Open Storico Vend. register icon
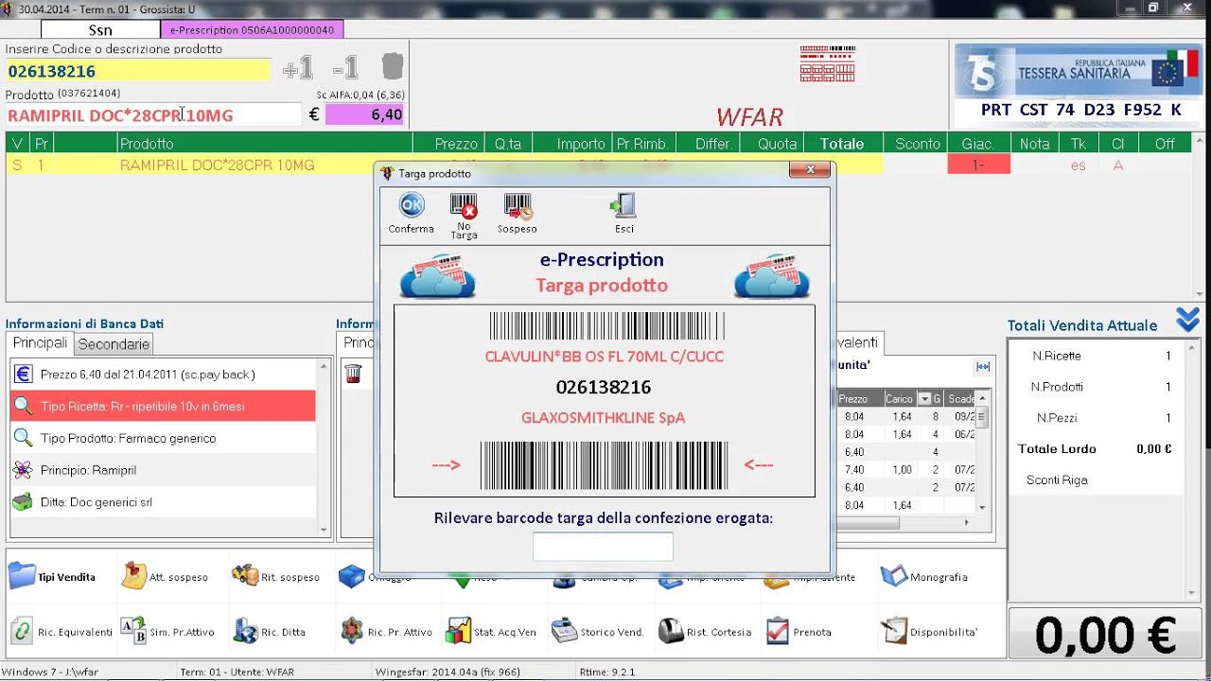Viewport: 1211px width, 681px height. tap(598, 631)
